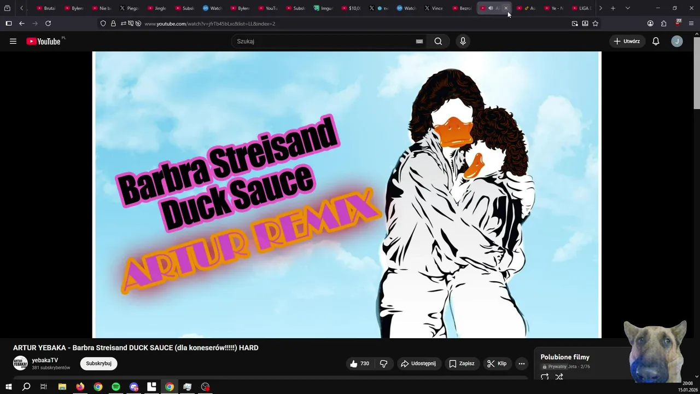Switch to the $10,0 tab
The height and width of the screenshot is (394, 700).
pyautogui.click(x=351, y=8)
